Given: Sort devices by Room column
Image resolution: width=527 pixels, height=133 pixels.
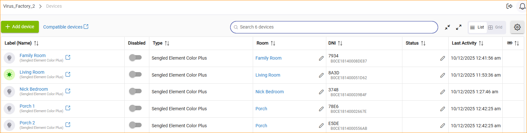Looking at the screenshot, I should 273,43.
